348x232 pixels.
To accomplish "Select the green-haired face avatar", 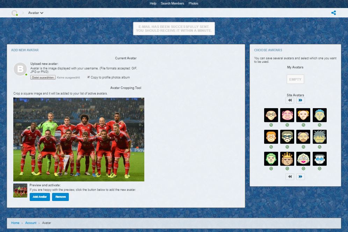I will tap(271, 159).
